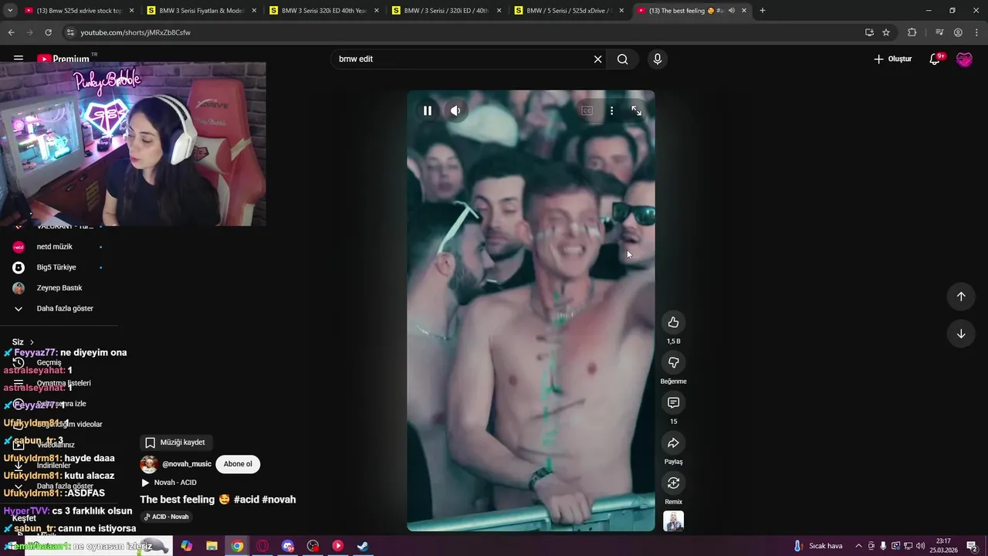Viewport: 988px width, 556px height.
Task: Switch to BMW 3 Serisi Fiyatları tab
Action: point(201,11)
